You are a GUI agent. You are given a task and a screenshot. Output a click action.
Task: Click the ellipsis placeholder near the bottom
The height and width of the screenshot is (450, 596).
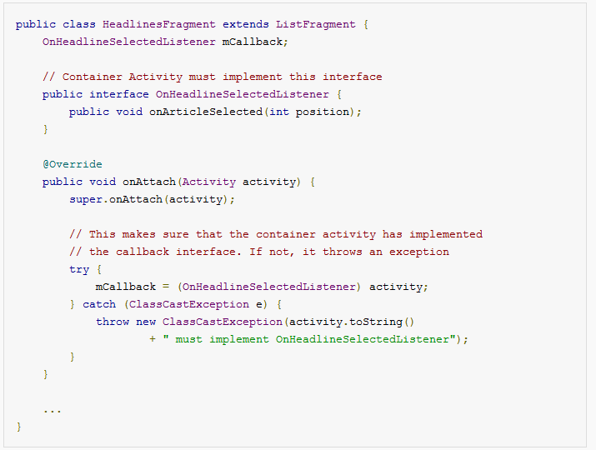[52, 411]
